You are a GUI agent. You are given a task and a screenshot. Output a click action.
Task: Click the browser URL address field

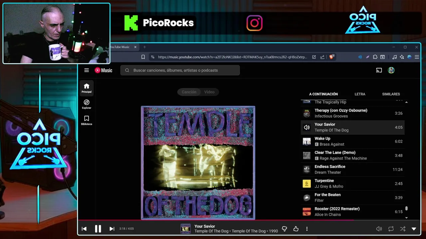(232, 57)
